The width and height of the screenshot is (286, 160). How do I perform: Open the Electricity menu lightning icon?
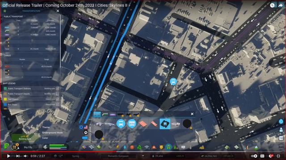pyautogui.click(x=118, y=147)
